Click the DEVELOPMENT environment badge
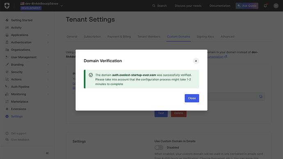Viewport: 283px width, 159px height. (31, 8)
